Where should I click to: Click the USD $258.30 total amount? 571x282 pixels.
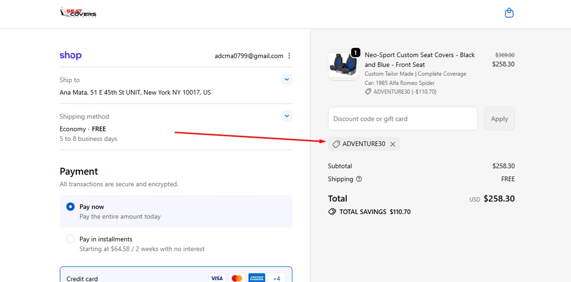pyautogui.click(x=492, y=199)
